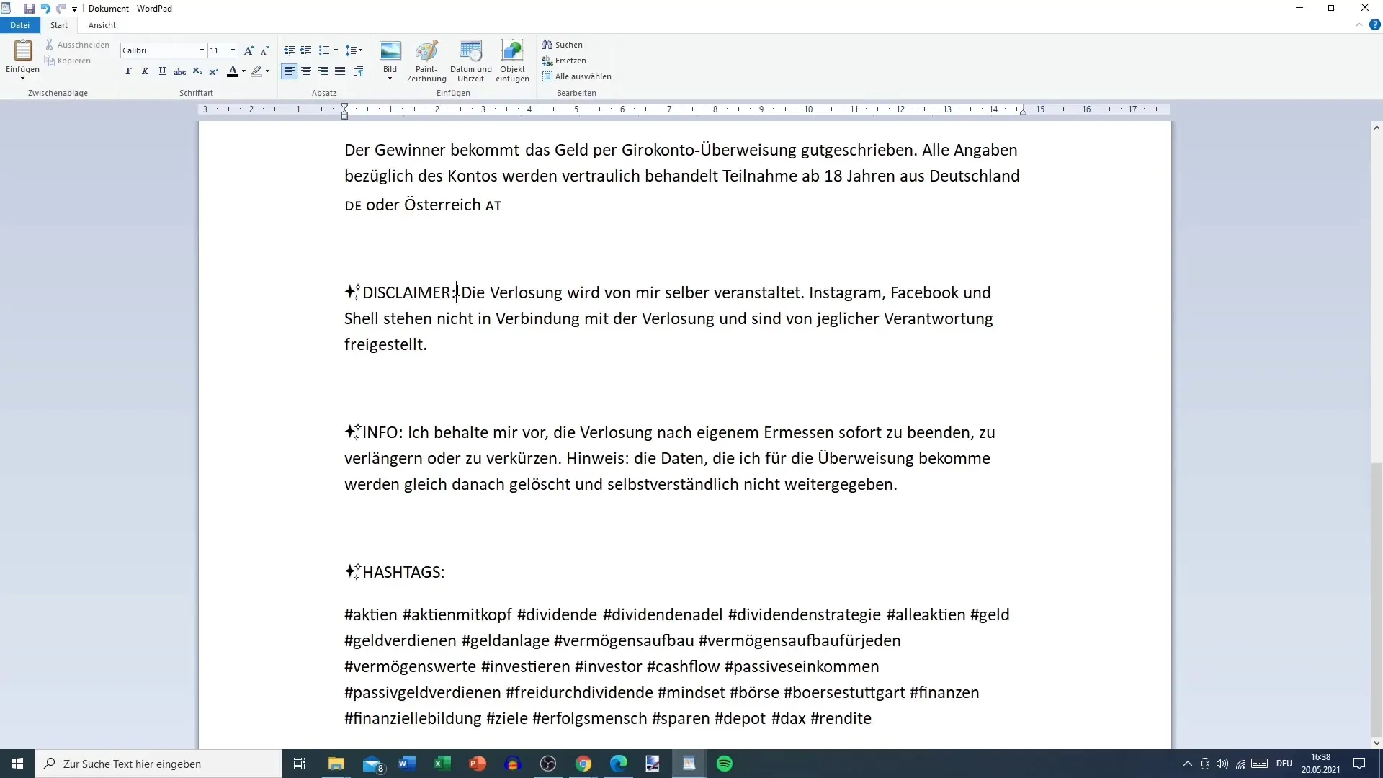Open the line spacing dropdown
The width and height of the screenshot is (1383, 778).
point(353,50)
